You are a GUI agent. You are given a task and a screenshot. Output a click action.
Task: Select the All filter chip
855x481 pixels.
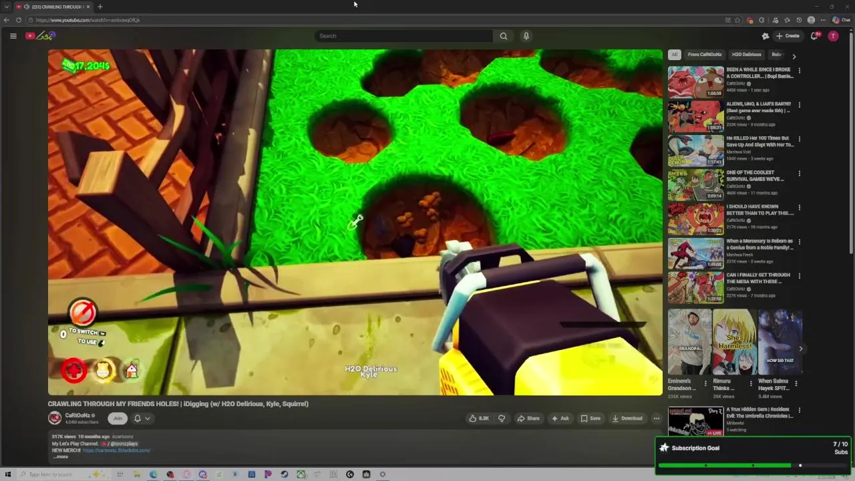[x=675, y=55]
